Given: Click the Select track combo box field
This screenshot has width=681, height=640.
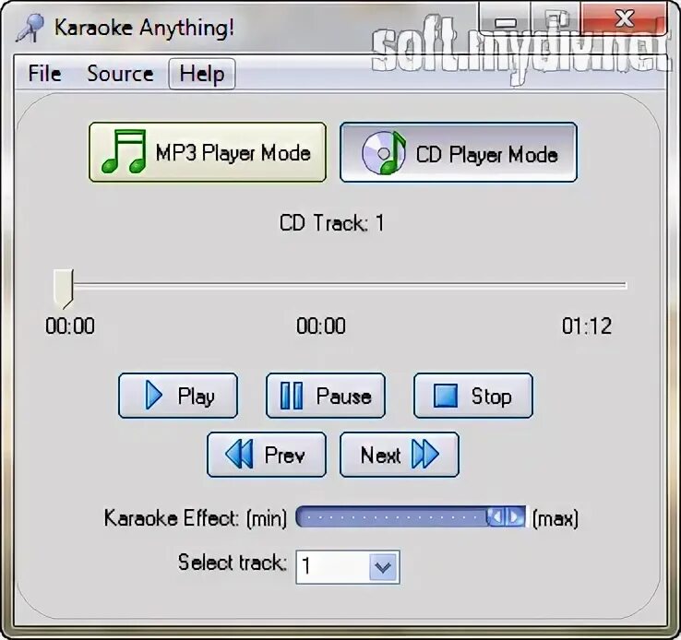Looking at the screenshot, I should [x=348, y=566].
